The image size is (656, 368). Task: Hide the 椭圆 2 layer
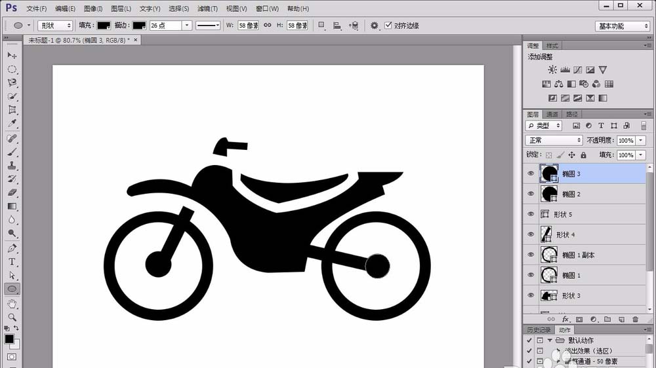[531, 194]
